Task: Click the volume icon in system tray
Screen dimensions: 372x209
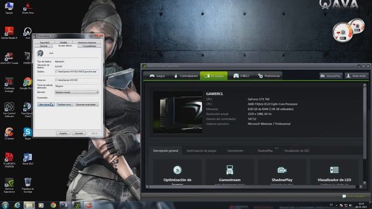Action: [x=350, y=205]
